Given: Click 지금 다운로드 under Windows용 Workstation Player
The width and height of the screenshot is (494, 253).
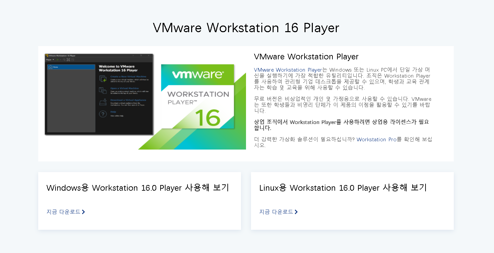Looking at the screenshot, I should (63, 212).
